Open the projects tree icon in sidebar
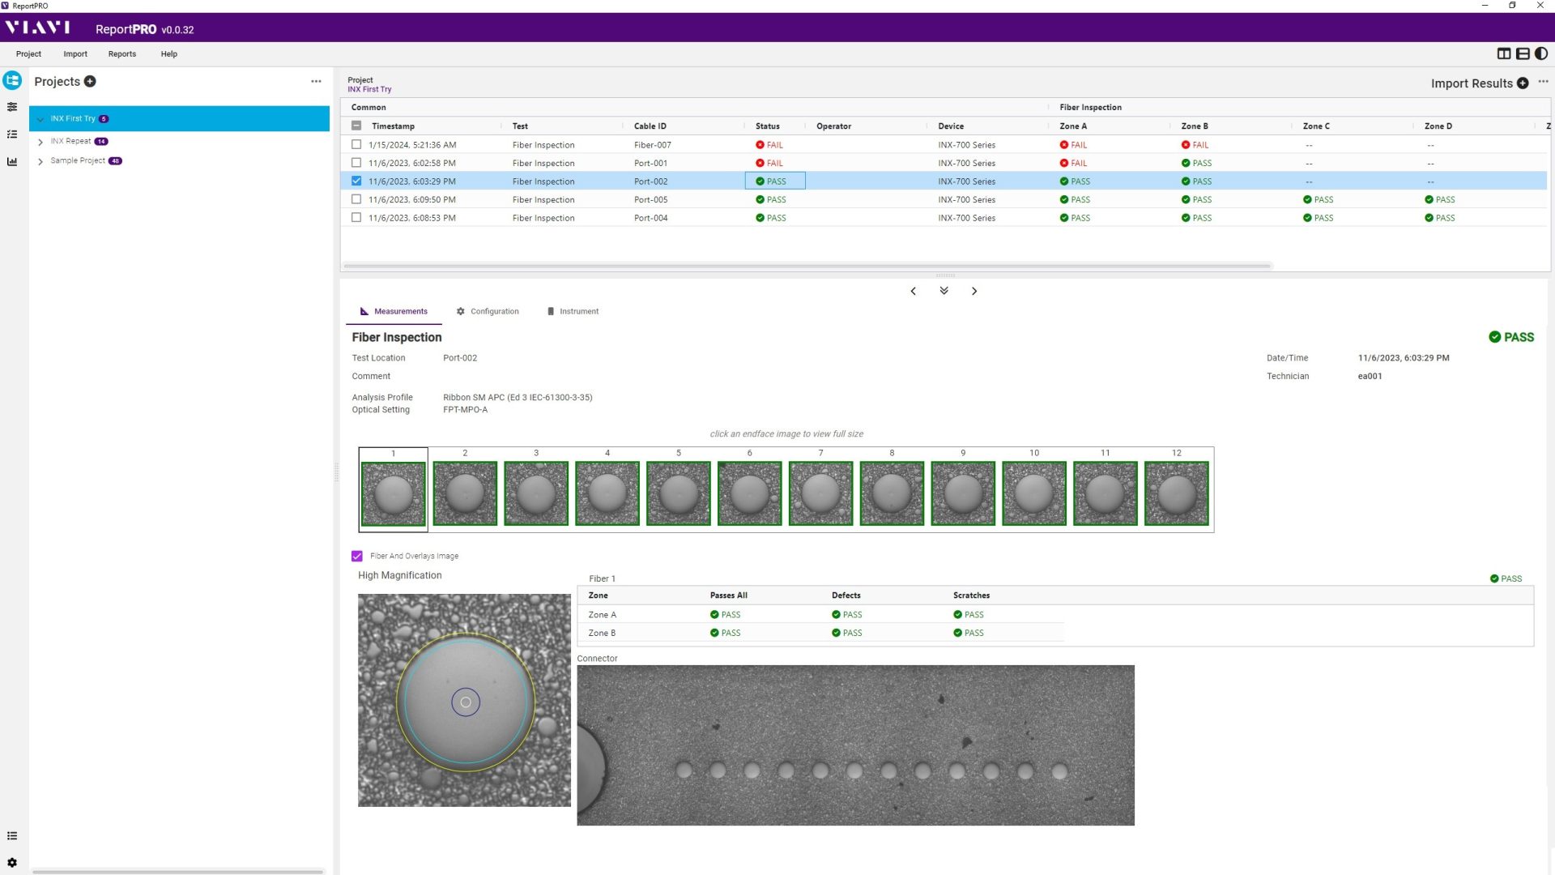Image resolution: width=1555 pixels, height=875 pixels. coord(12,80)
